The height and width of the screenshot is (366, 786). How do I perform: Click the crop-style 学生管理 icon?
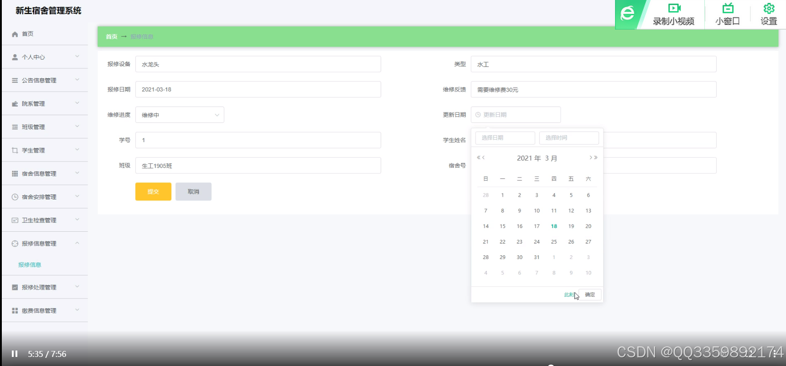pos(15,150)
